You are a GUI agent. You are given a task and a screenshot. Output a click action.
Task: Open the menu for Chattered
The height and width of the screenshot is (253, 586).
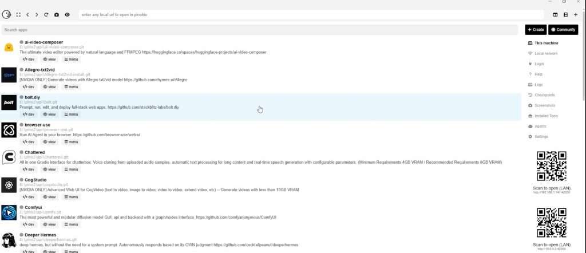[71, 169]
